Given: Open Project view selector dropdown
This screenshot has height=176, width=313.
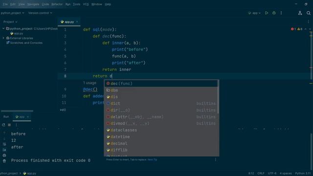Looking at the screenshot, I should (x=10, y=22).
